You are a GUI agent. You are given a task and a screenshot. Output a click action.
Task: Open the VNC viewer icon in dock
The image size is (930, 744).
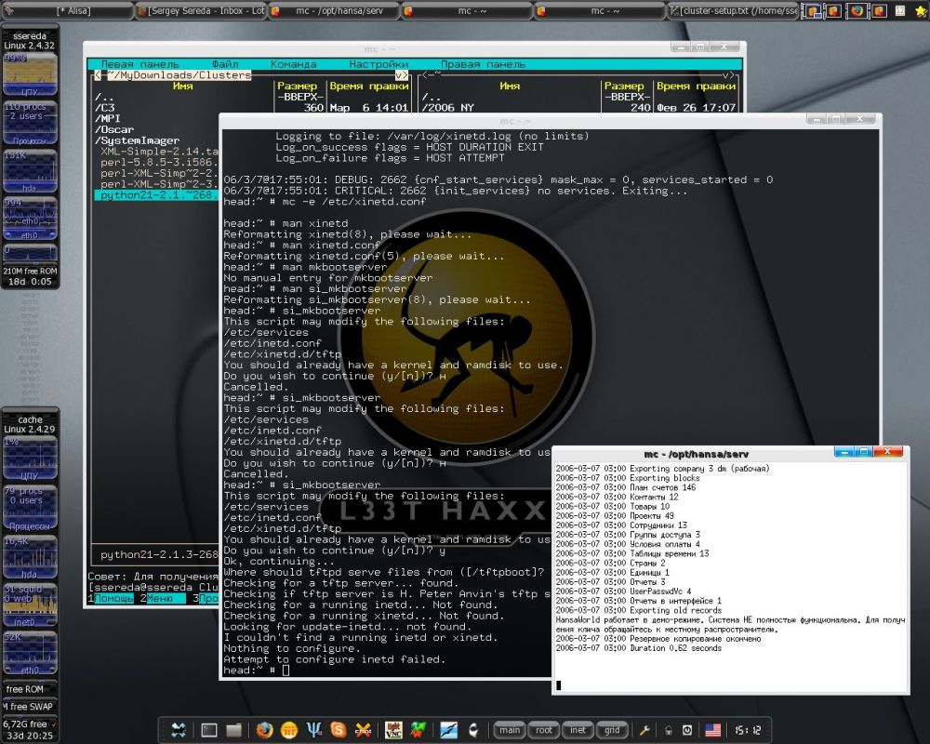point(393,730)
